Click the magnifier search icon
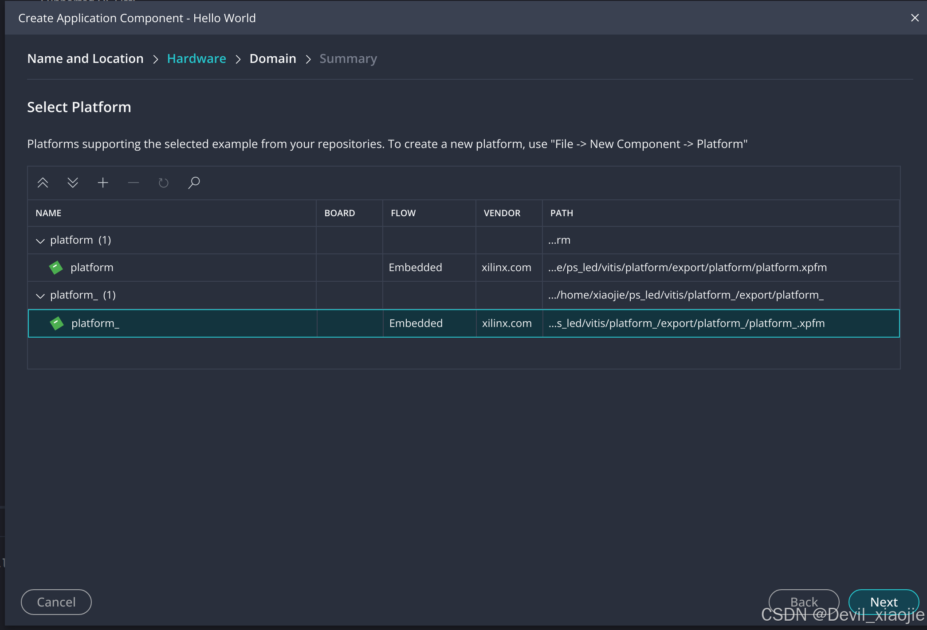 click(194, 183)
